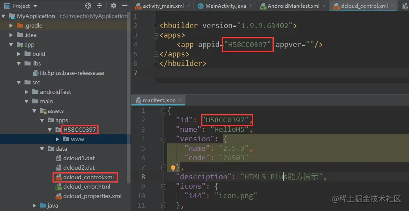Select dcloud1.dat in the tree
409x211 pixels.
point(79,158)
